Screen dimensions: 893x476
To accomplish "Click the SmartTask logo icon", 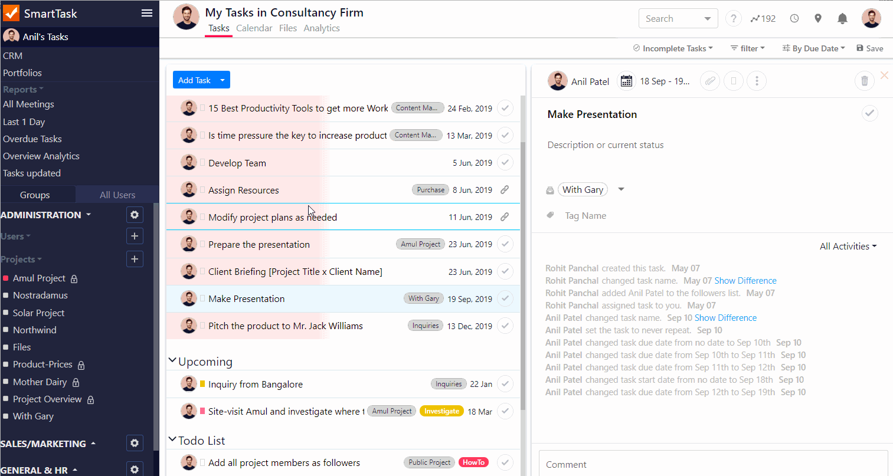I will click(x=11, y=13).
